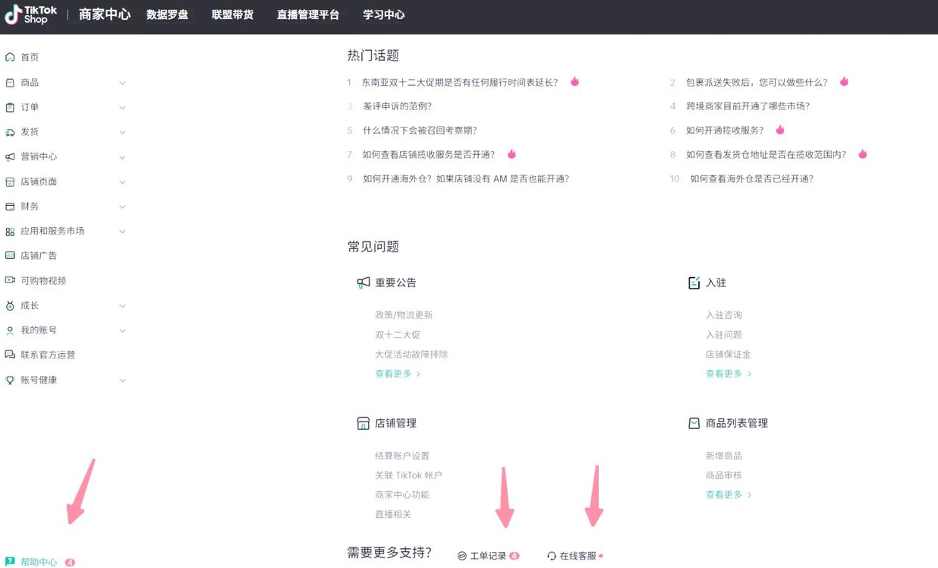The image size is (938, 568).
Task: Open 学习中心 from top navigation
Action: pyautogui.click(x=383, y=14)
